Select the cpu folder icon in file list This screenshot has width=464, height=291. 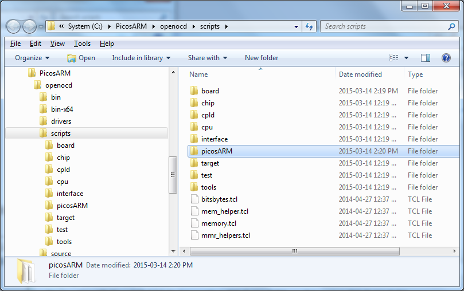[194, 127]
